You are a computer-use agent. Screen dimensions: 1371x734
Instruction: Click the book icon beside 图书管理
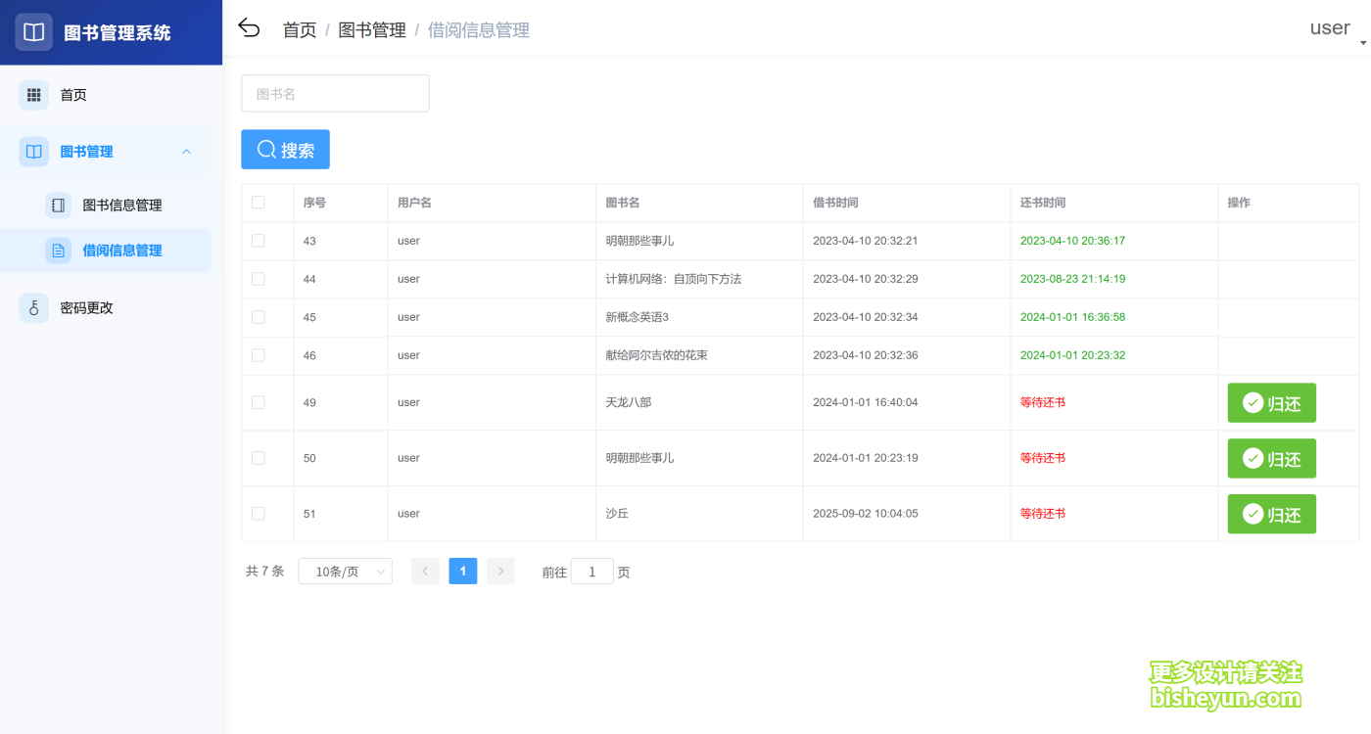[x=33, y=152]
